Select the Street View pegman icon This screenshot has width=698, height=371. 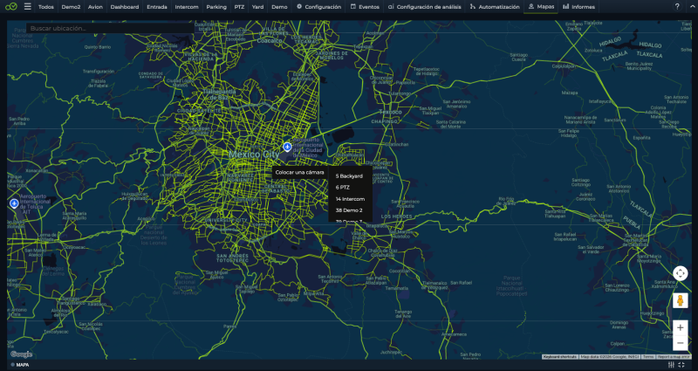coord(681,300)
